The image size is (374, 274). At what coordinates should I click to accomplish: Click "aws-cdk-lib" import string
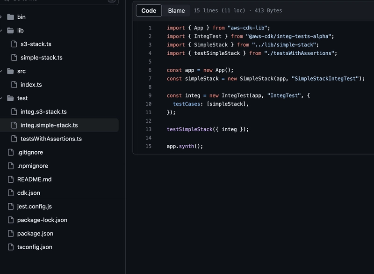tap(247, 28)
